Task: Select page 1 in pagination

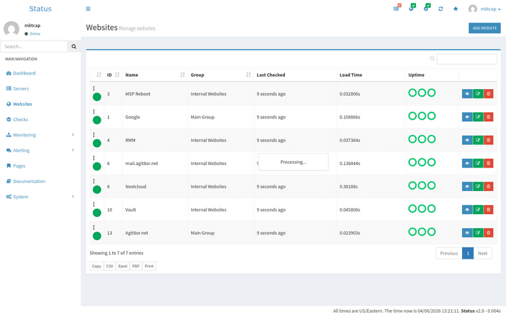Action: 467,253
